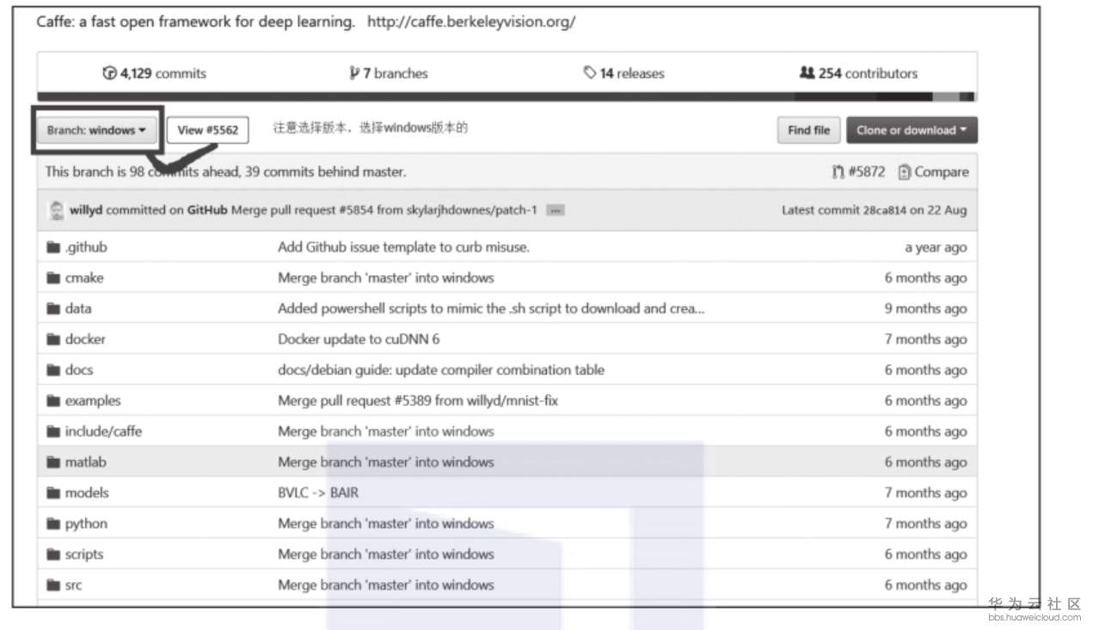Click the 'Merge pull request #5854' commit title
This screenshot has height=630, width=1093.
point(384,211)
